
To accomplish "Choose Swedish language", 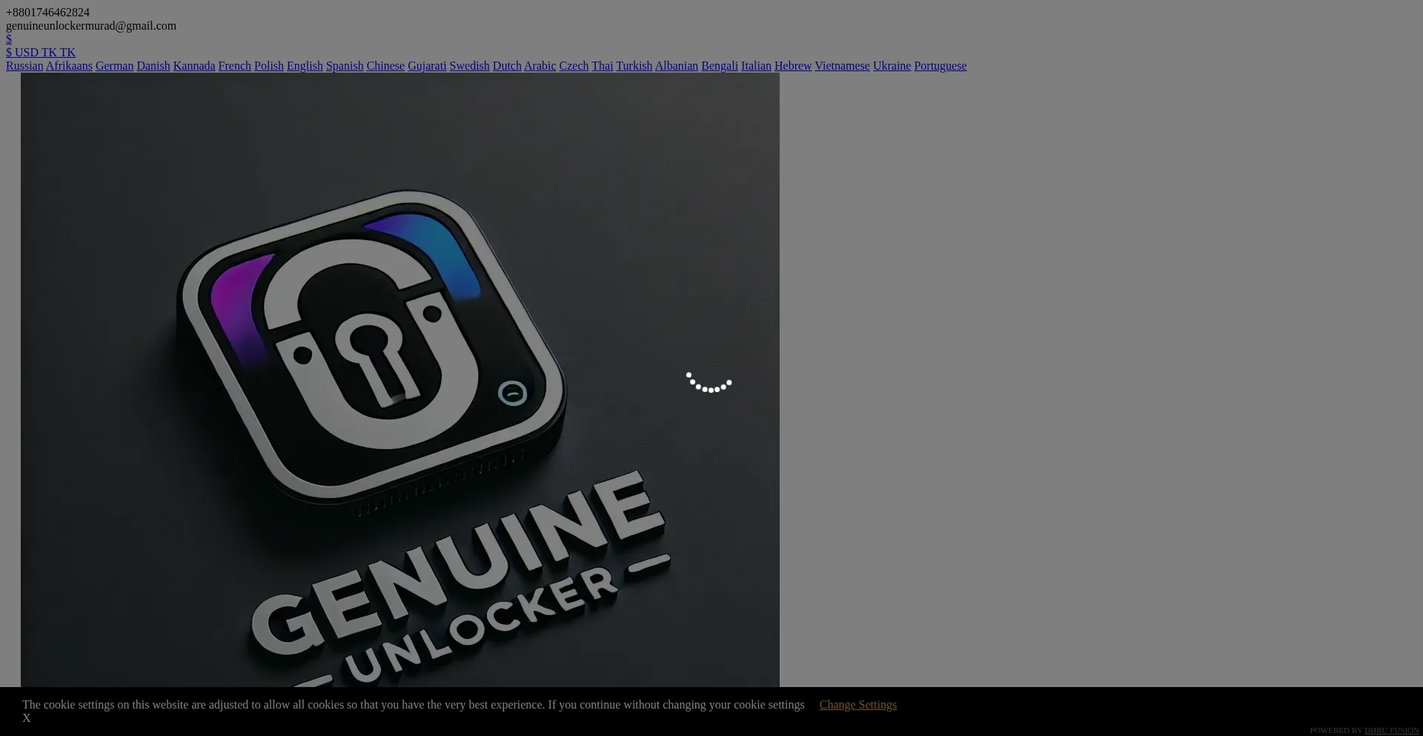I will click(469, 66).
